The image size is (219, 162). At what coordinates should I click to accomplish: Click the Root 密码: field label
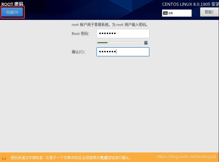80,34
